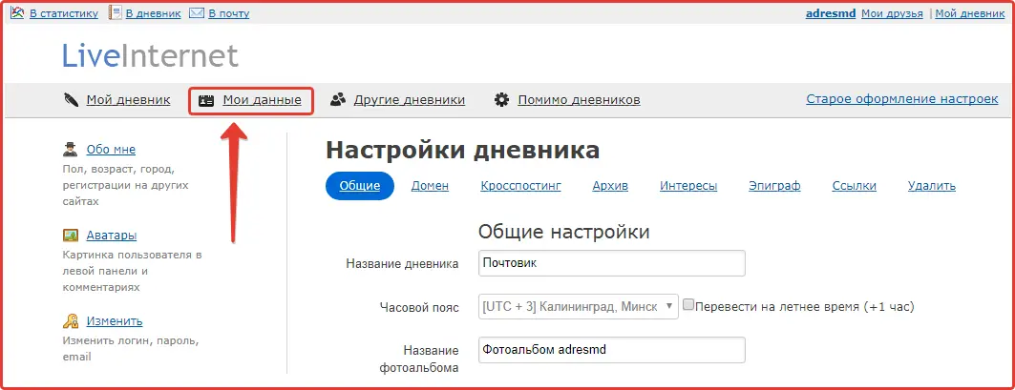Switch to the Домен tab
This screenshot has width=1015, height=390.
click(x=430, y=186)
